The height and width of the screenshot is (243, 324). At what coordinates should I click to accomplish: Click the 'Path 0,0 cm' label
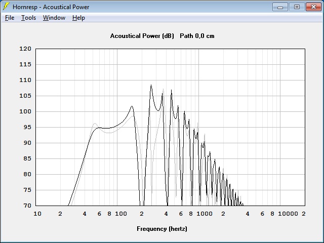click(x=197, y=36)
